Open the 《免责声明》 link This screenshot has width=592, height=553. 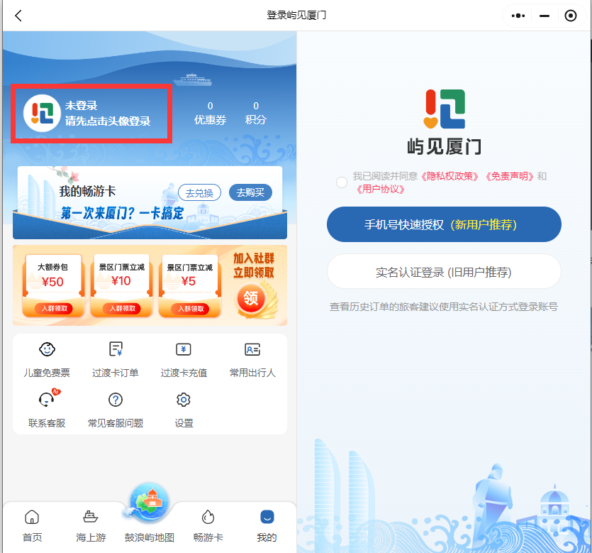point(509,177)
